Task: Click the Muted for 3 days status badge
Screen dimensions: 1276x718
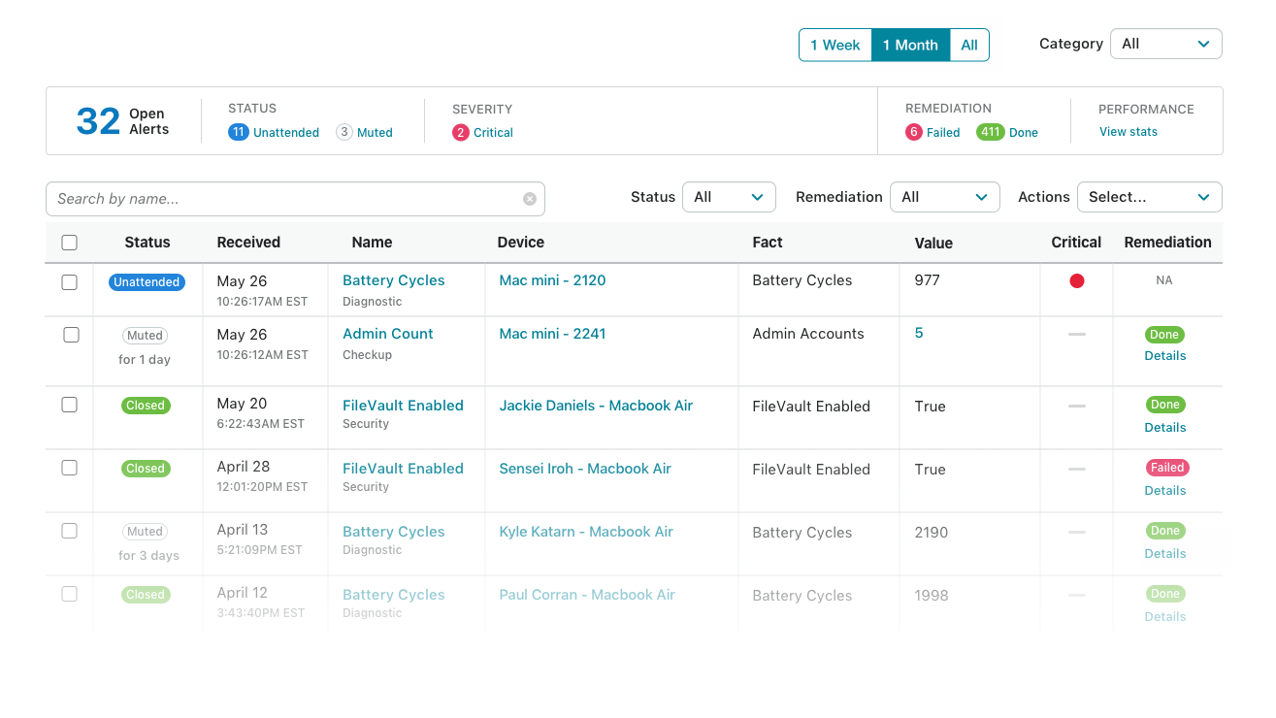Action: [x=145, y=532]
